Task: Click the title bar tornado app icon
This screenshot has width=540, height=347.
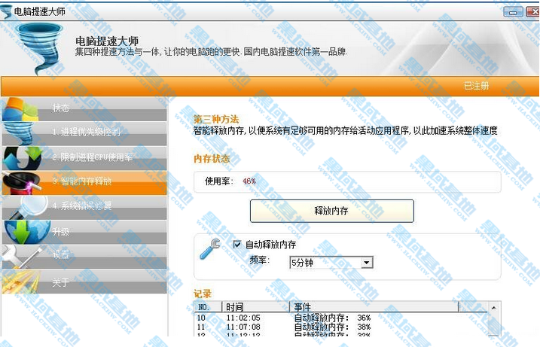Action: coord(6,12)
